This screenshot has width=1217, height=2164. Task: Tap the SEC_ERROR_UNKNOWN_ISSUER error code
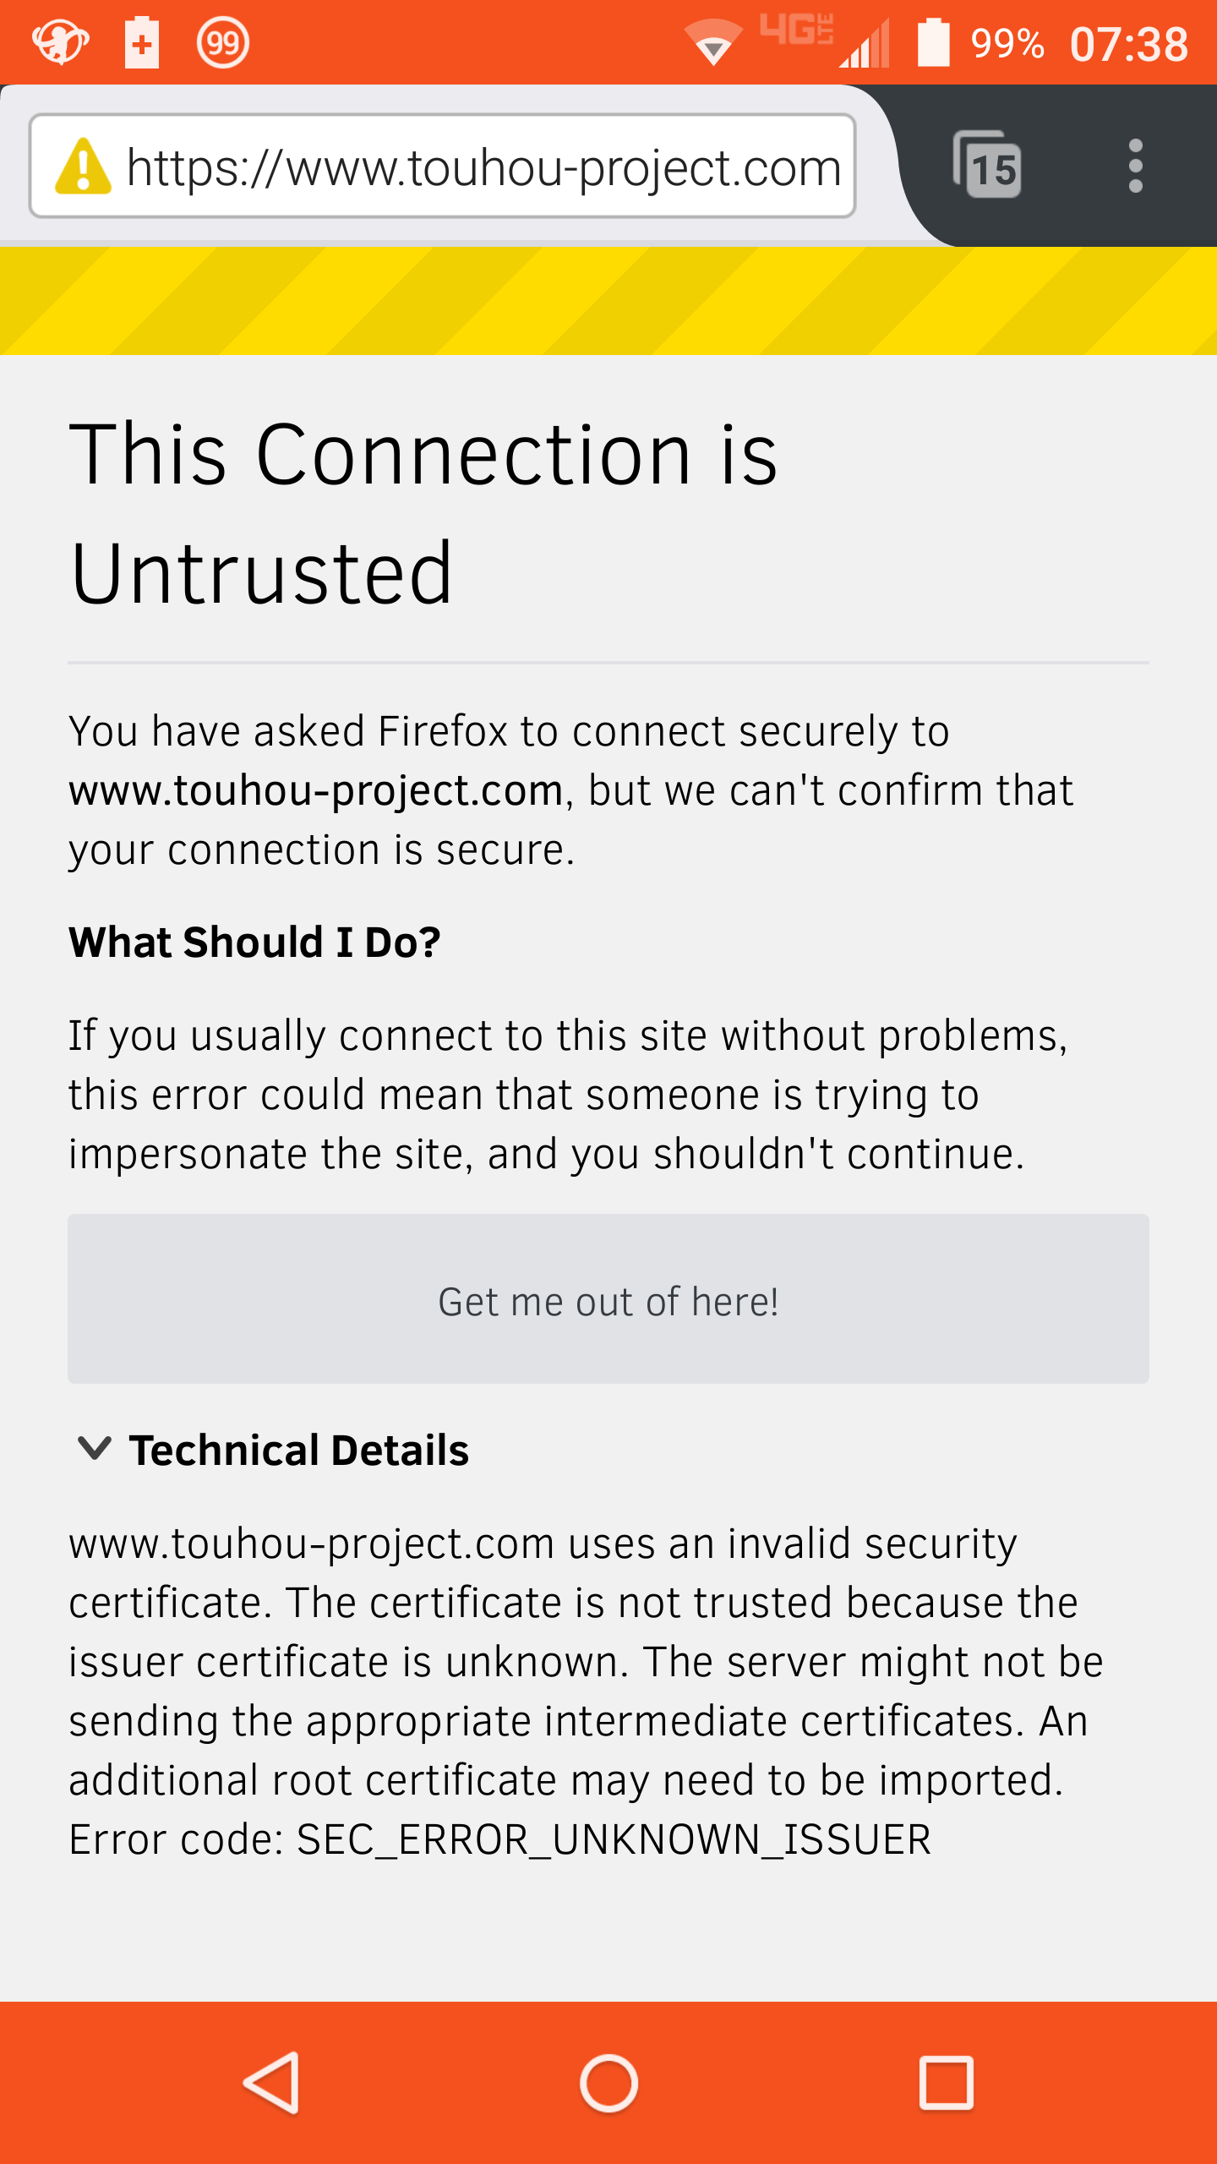(x=614, y=1839)
